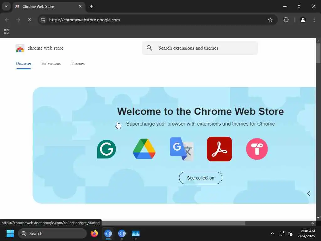The width and height of the screenshot is (321, 241).
Task: Focus the Search extensions and themes field
Action: coord(200,48)
